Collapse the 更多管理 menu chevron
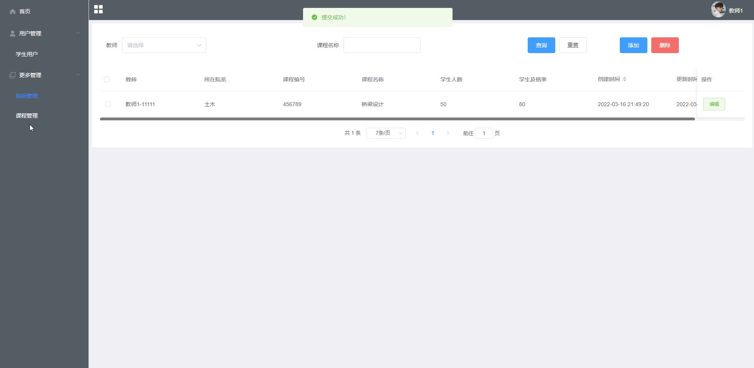754x368 pixels. 78,75
